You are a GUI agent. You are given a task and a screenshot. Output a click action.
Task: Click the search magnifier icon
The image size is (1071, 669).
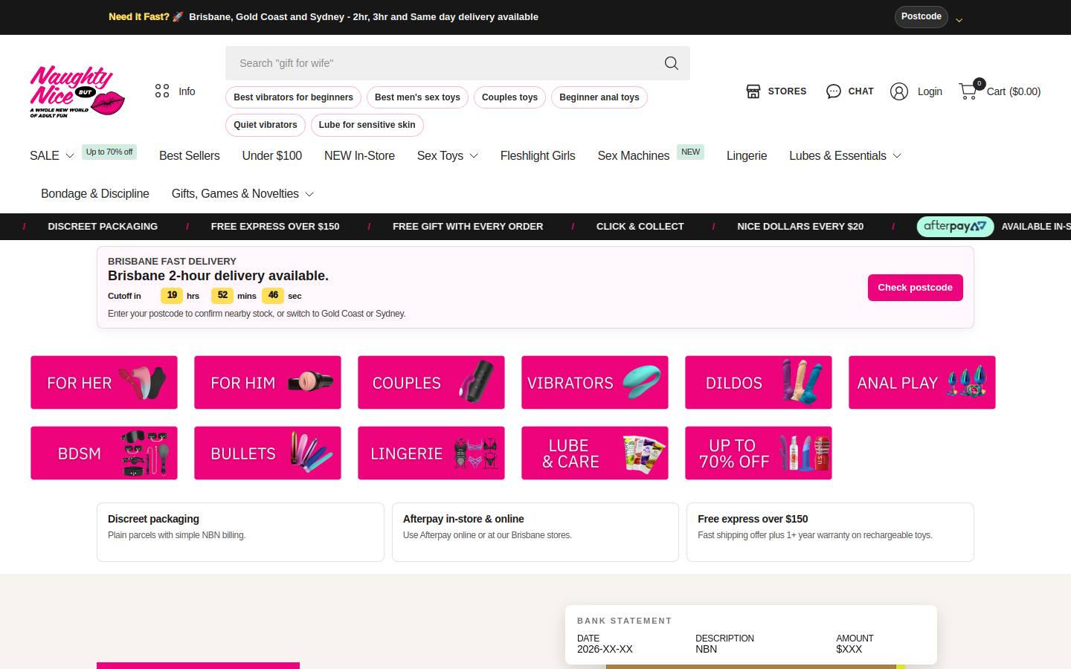point(671,63)
